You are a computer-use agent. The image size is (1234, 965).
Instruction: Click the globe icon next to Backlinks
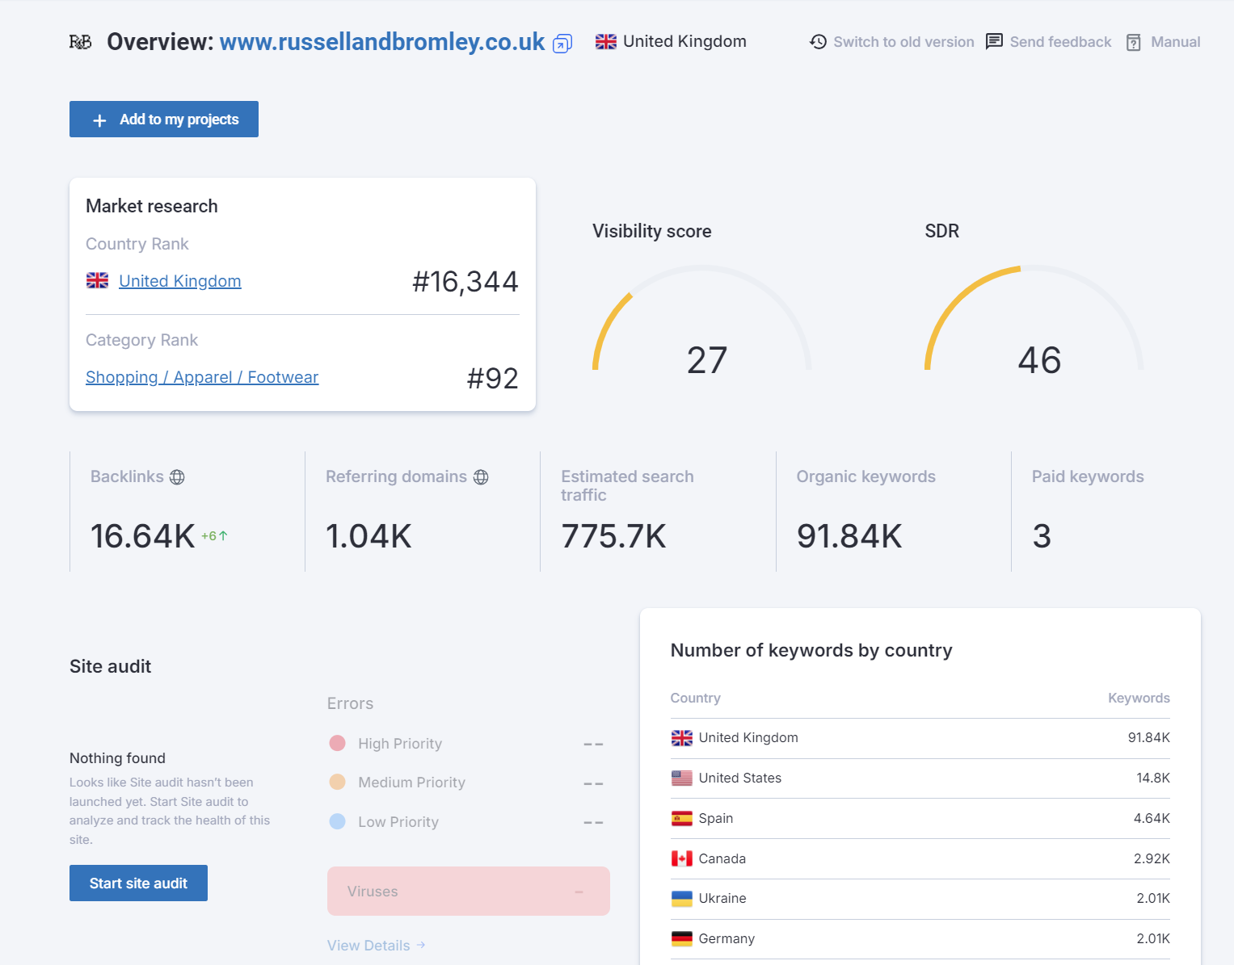point(177,476)
